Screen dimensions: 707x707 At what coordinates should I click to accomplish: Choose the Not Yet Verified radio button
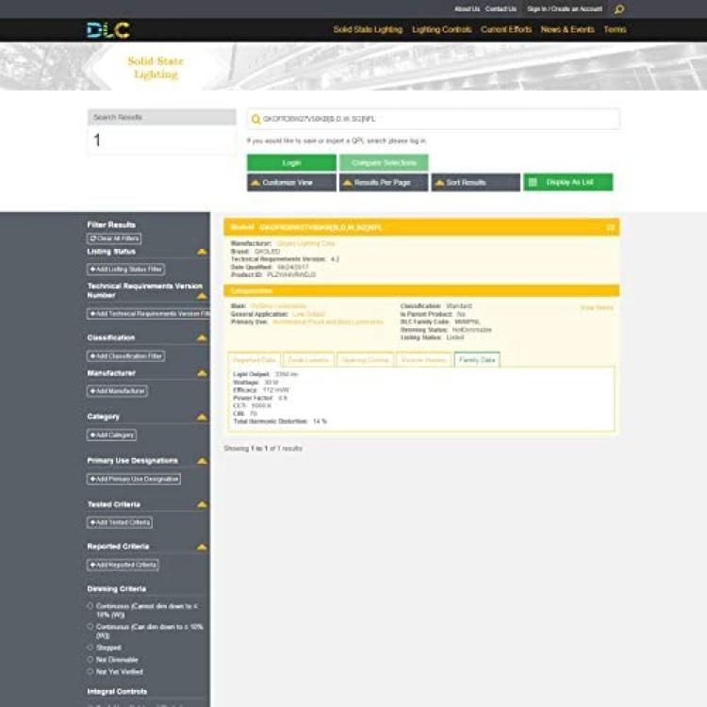coord(90,671)
